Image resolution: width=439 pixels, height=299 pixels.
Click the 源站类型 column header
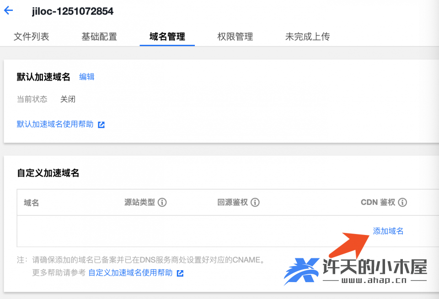click(x=139, y=202)
